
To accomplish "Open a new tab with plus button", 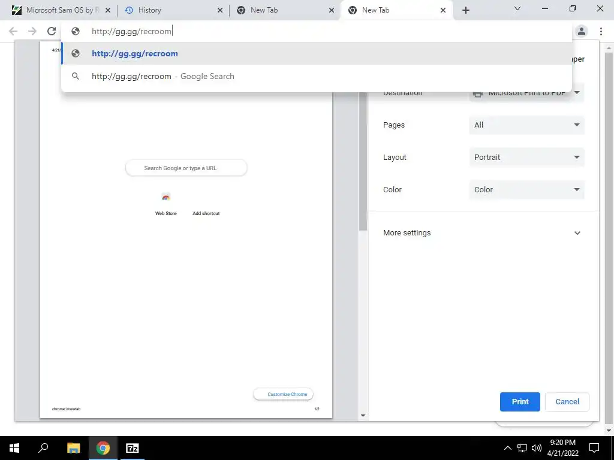I will [x=465, y=10].
